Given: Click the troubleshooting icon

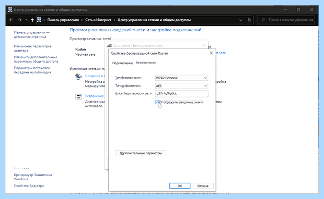Looking at the screenshot, I should (x=78, y=97).
